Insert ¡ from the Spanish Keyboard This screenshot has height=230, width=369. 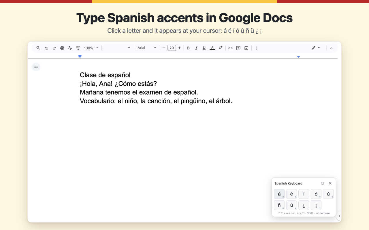[316, 205]
